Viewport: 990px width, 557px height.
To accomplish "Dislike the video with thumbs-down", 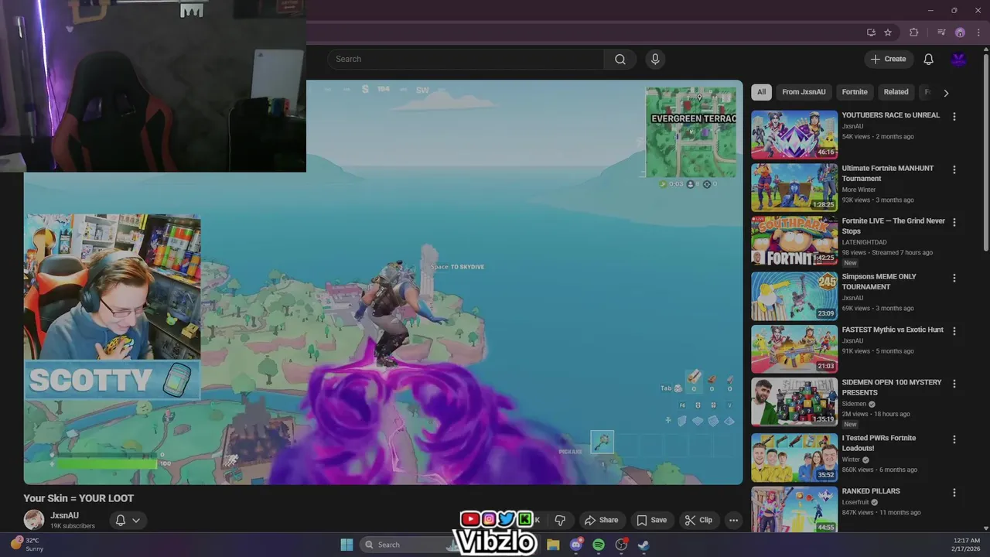I will [560, 520].
